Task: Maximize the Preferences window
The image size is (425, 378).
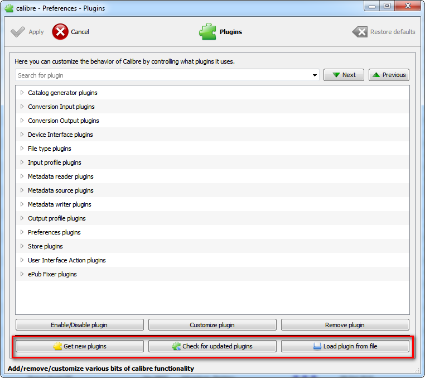Action: (x=387, y=6)
